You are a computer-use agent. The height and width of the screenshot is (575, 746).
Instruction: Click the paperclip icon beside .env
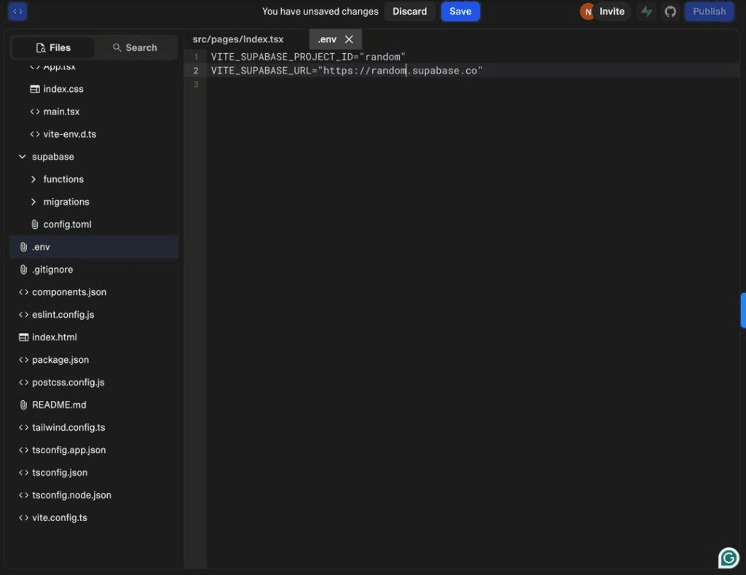coord(23,247)
